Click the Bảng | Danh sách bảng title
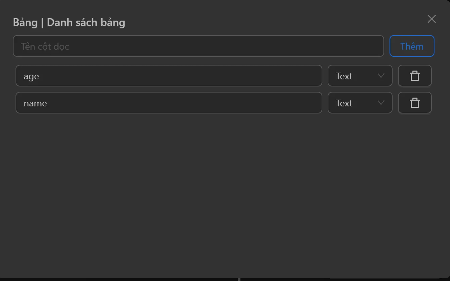The width and height of the screenshot is (450, 281). [x=69, y=23]
